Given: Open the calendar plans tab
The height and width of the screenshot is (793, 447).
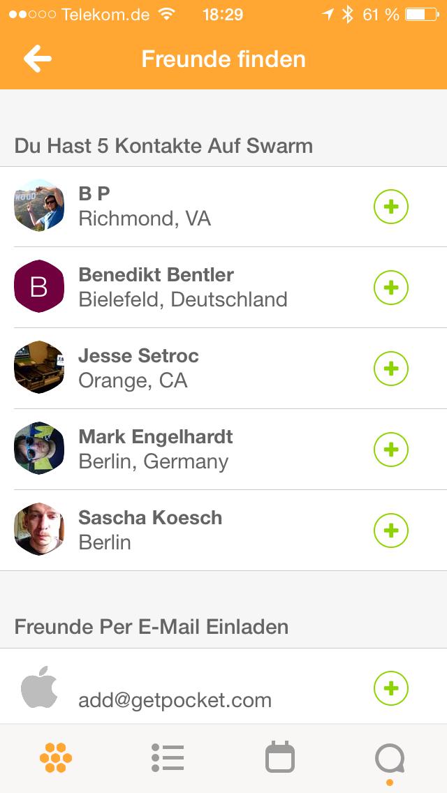Looking at the screenshot, I should 280,757.
